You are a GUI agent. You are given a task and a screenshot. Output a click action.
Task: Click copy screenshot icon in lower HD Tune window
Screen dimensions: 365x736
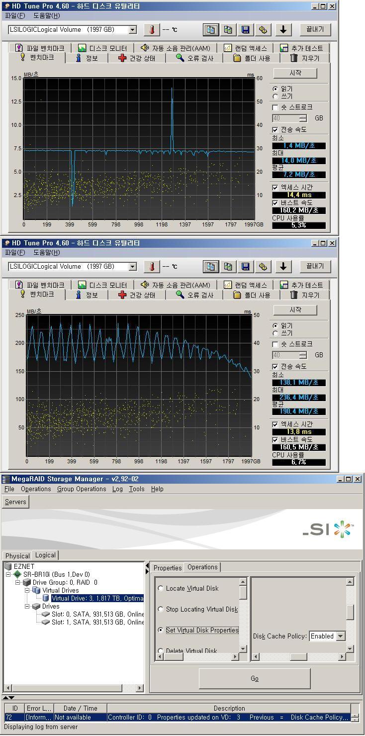click(228, 266)
